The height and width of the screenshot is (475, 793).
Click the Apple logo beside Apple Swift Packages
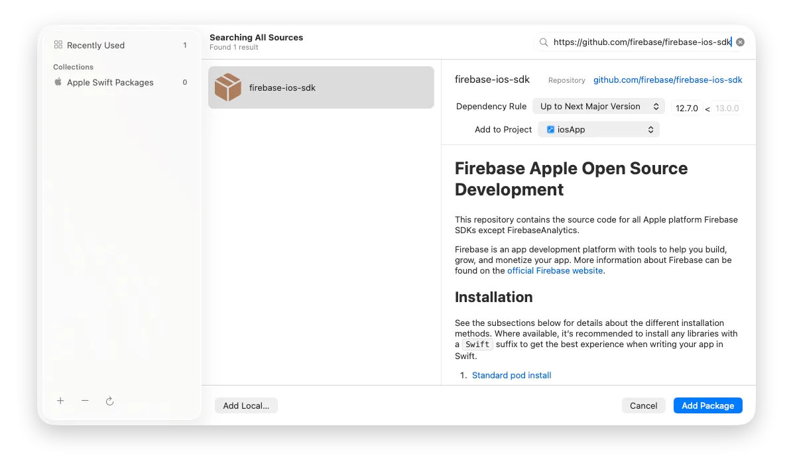tap(58, 82)
